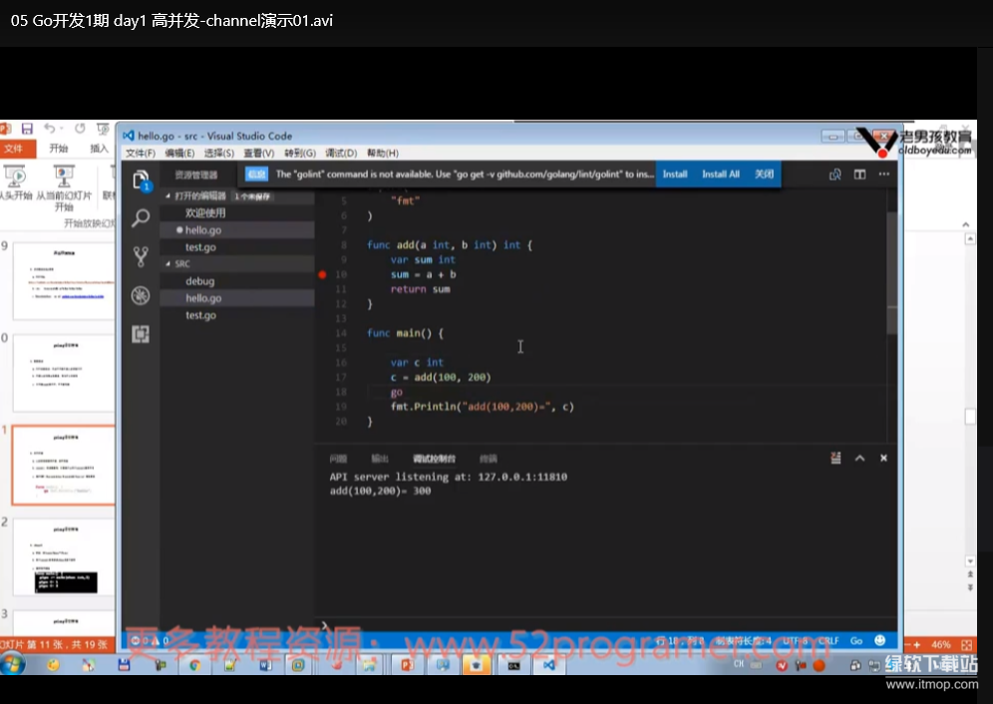Click the errors and warnings count in the status bar
The image size is (993, 704).
pyautogui.click(x=150, y=640)
